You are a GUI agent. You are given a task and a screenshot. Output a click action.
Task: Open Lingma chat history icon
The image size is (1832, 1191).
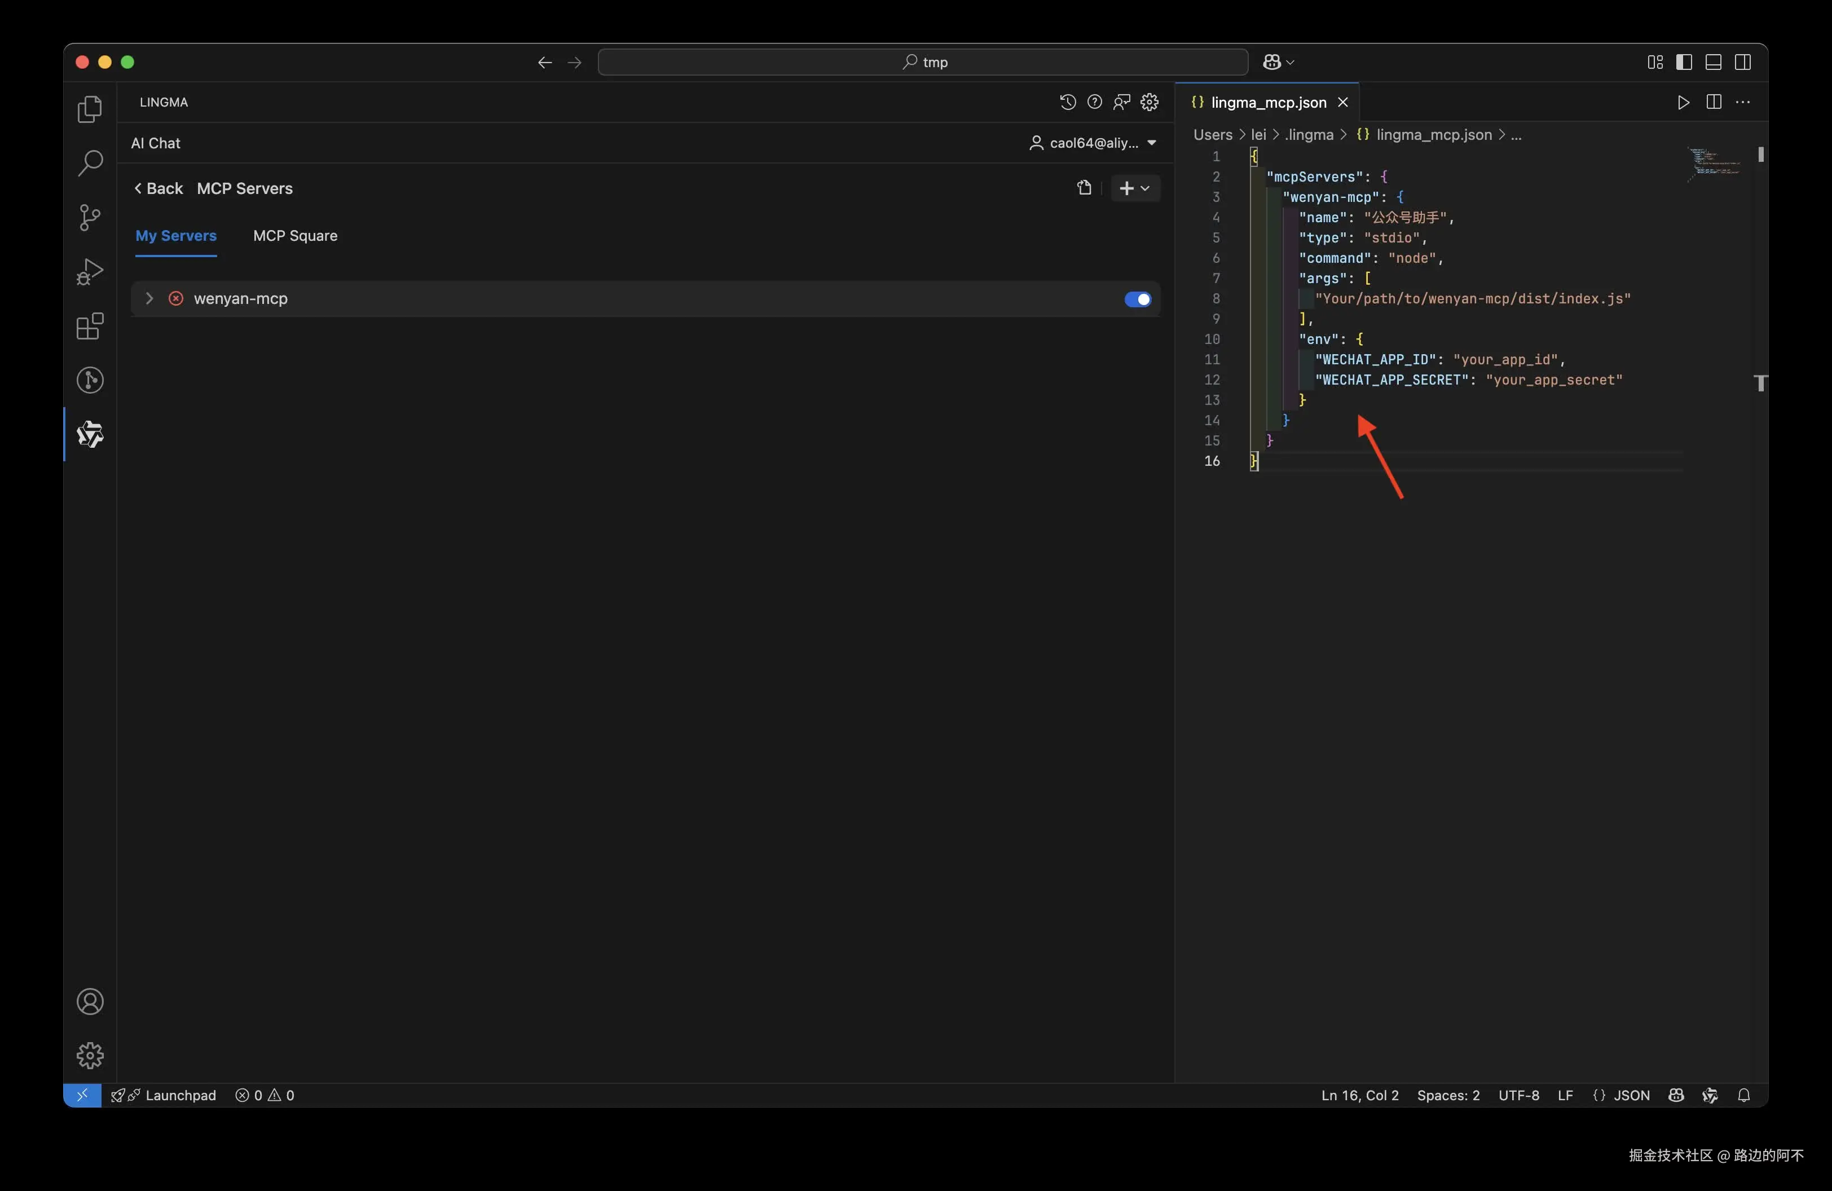point(1068,102)
